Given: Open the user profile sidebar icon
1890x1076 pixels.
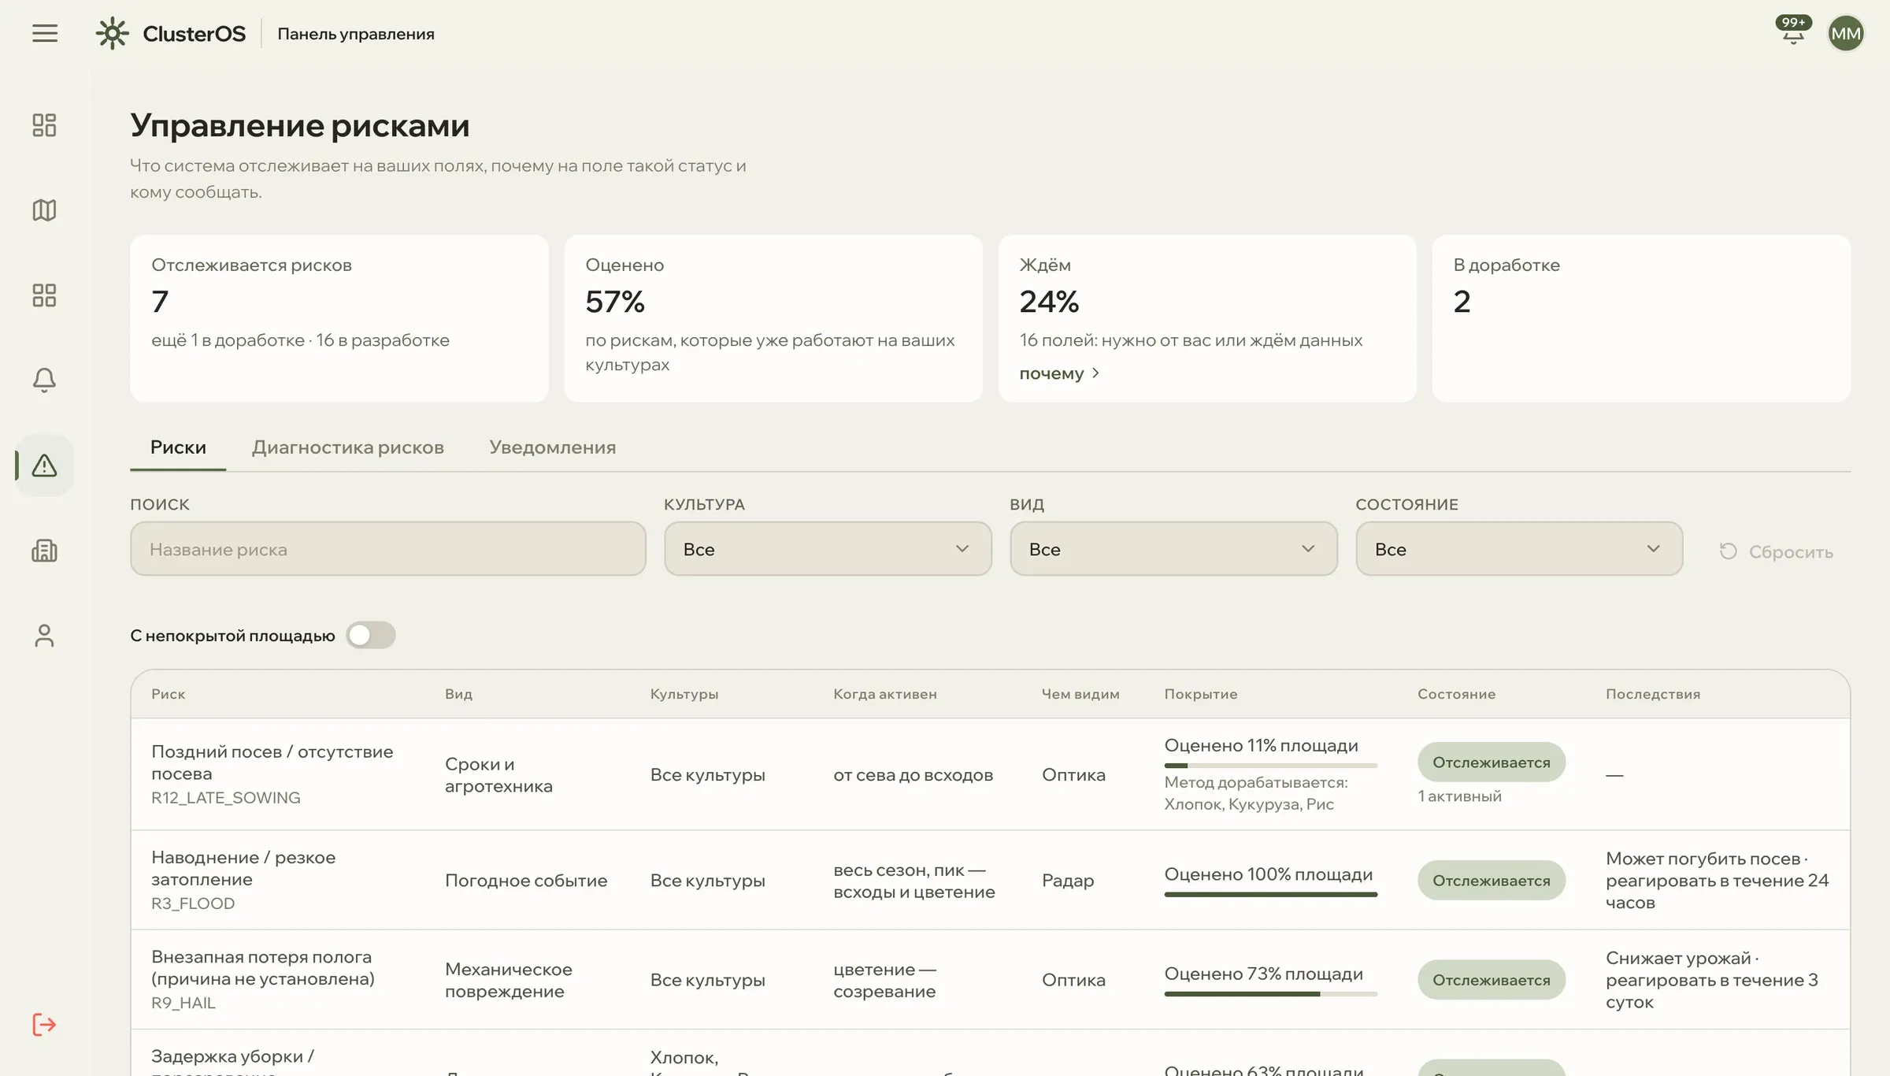Looking at the screenshot, I should (x=44, y=636).
